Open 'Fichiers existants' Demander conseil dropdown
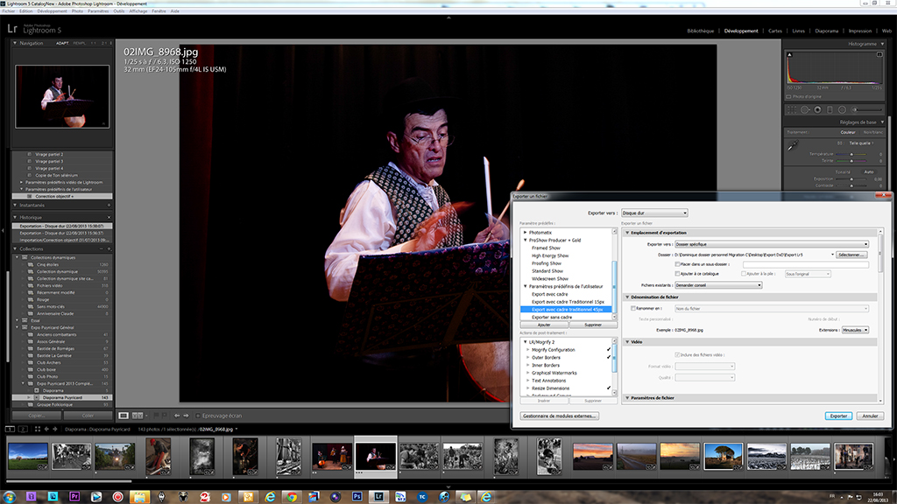Screen dimensions: 897x504 pyautogui.click(x=718, y=285)
